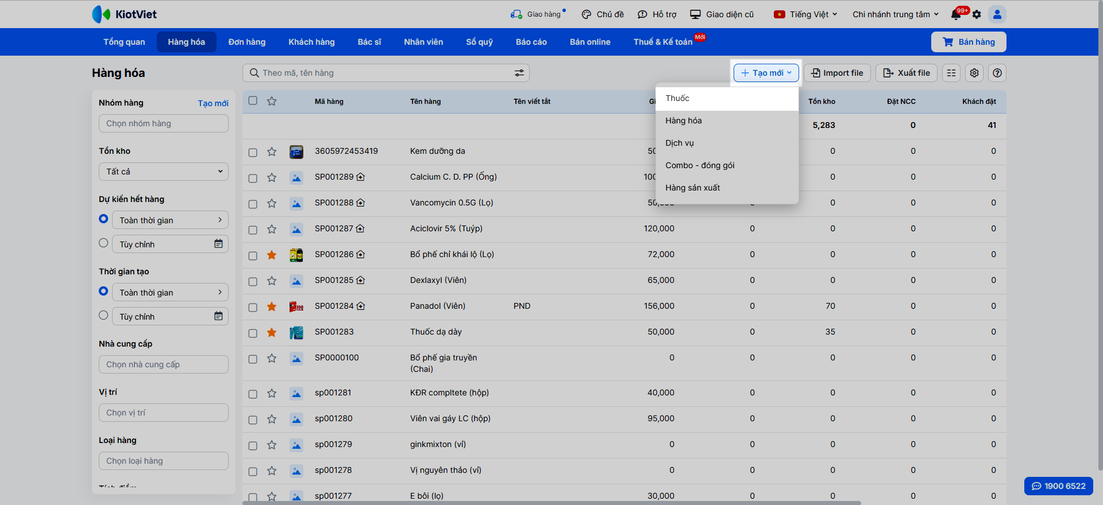This screenshot has height=505, width=1103.
Task: Select Tùy chỉnh radio under Thời gian tạo
Action: (103, 316)
